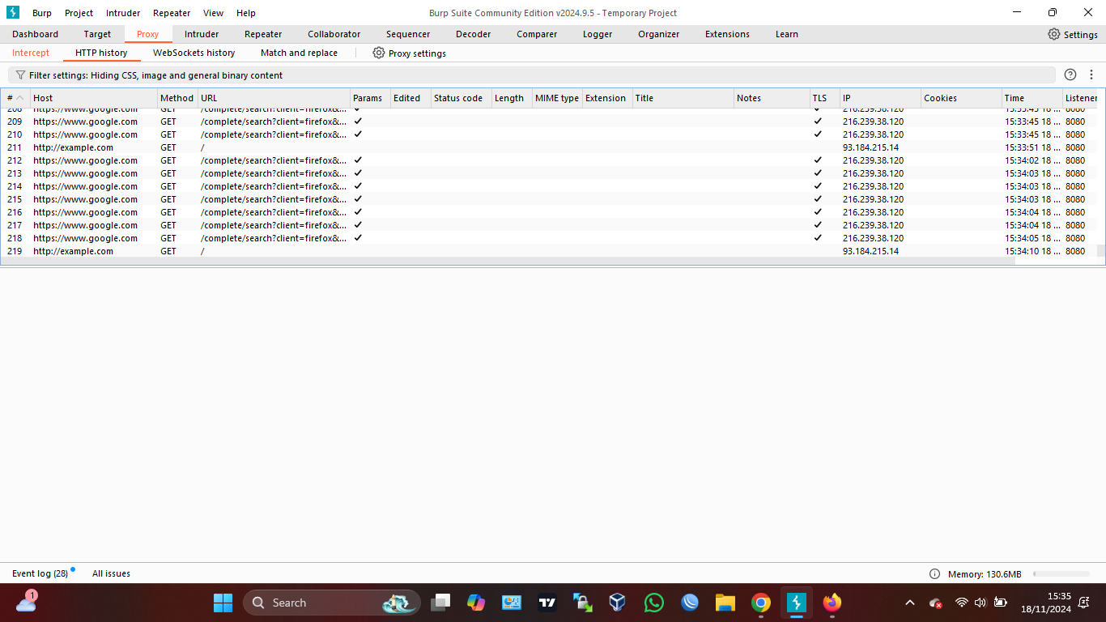Open the Repeater menu

coord(172,13)
